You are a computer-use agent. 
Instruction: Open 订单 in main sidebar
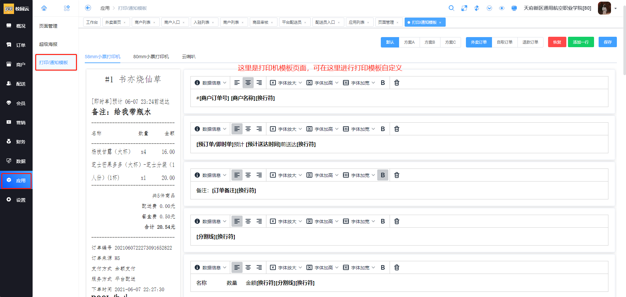[x=16, y=45]
